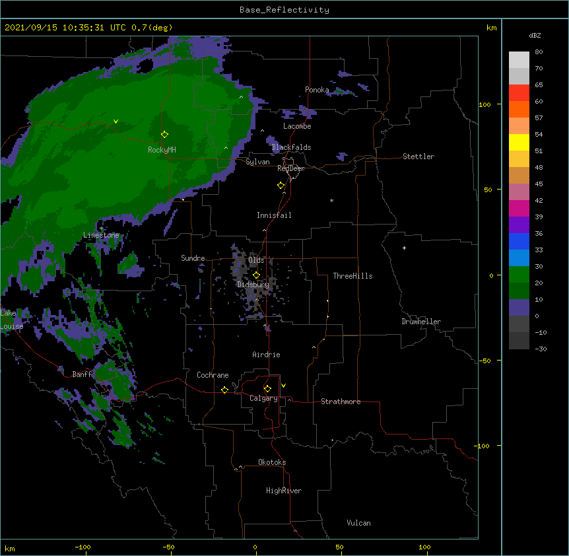Click the HighRiver label
This screenshot has width=569, height=556.
(x=284, y=491)
